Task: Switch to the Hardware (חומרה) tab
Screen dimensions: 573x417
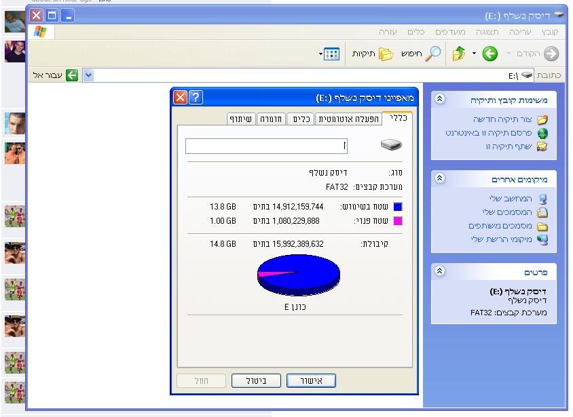Action: point(272,119)
